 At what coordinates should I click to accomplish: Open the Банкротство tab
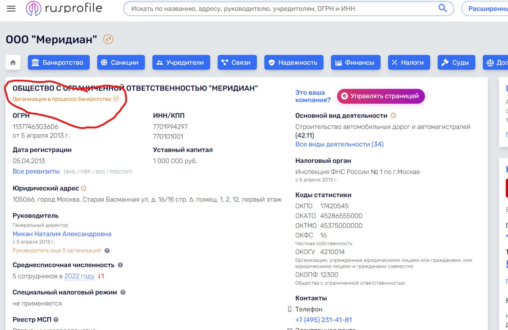point(59,62)
